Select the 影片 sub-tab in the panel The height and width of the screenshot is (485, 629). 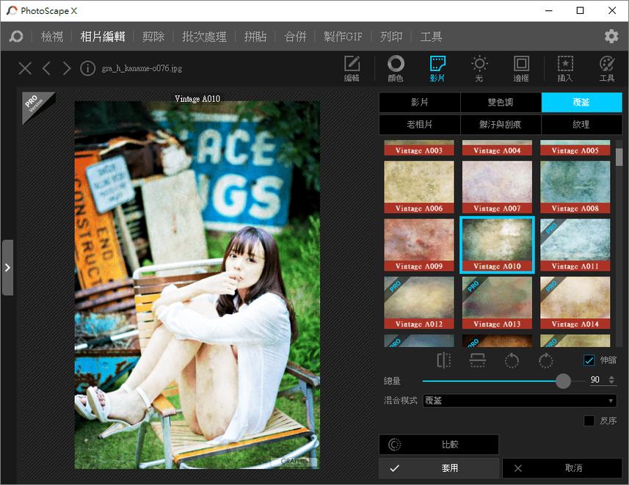click(x=420, y=102)
